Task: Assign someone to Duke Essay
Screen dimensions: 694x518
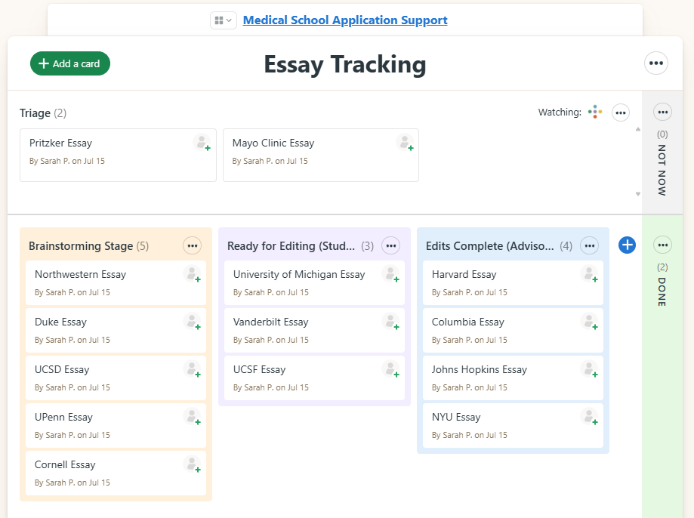Action: click(192, 322)
